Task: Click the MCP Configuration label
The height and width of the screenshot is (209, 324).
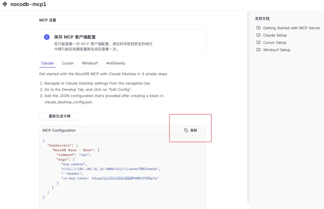Action: coord(59,130)
